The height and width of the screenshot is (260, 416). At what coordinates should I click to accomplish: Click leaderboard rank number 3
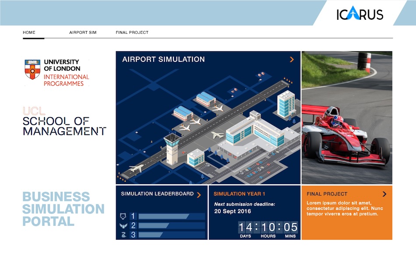133,235
